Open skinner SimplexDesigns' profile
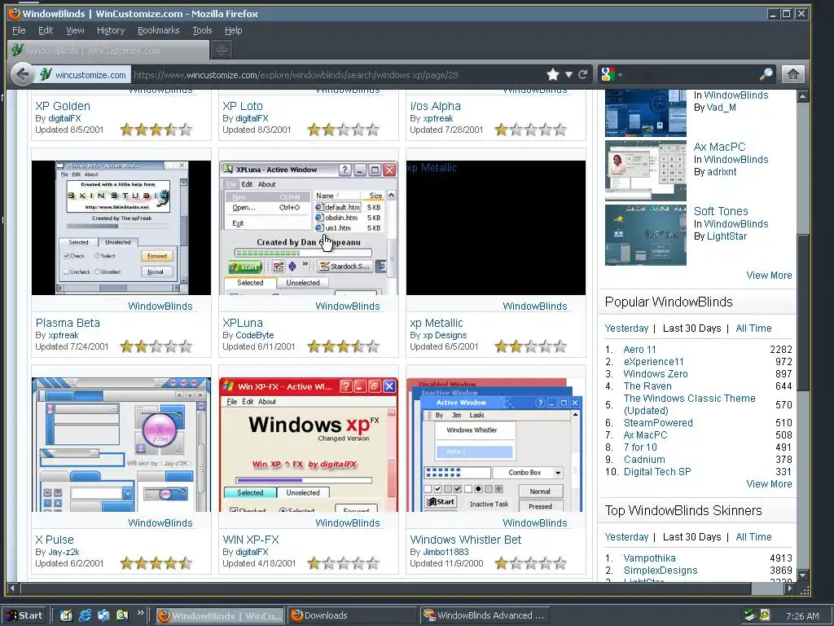Image resolution: width=834 pixels, height=626 pixels. [x=661, y=571]
